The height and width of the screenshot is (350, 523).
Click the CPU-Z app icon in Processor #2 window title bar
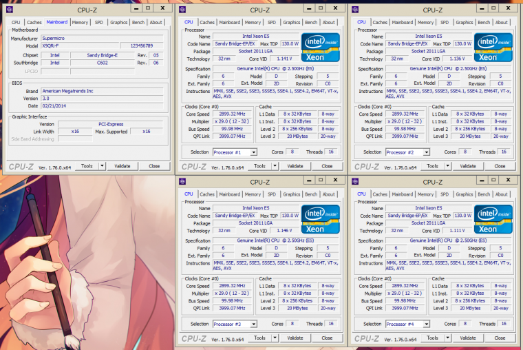pos(355,10)
